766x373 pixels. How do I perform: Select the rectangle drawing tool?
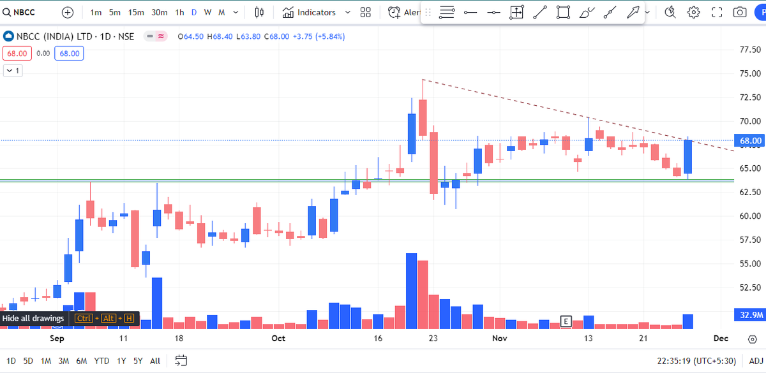coord(563,12)
